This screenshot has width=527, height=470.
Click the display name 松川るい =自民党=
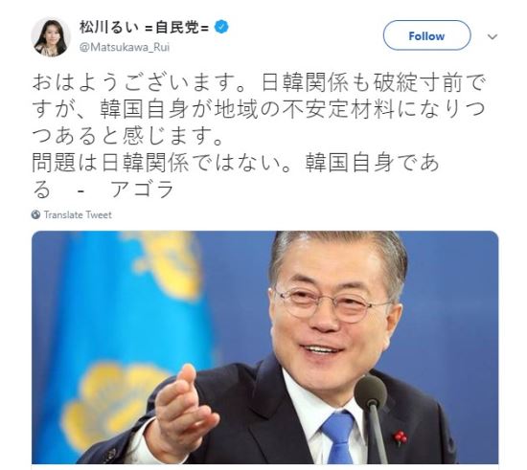(144, 27)
